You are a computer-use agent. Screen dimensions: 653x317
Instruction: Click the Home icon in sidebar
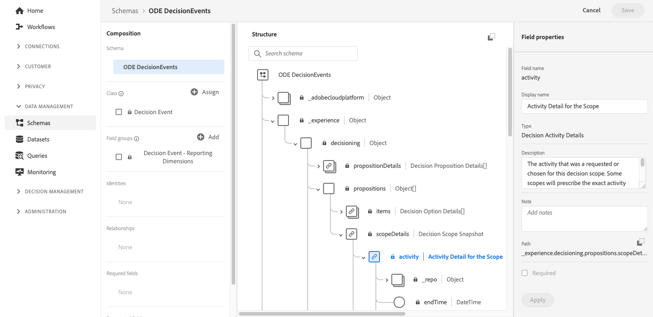(19, 10)
